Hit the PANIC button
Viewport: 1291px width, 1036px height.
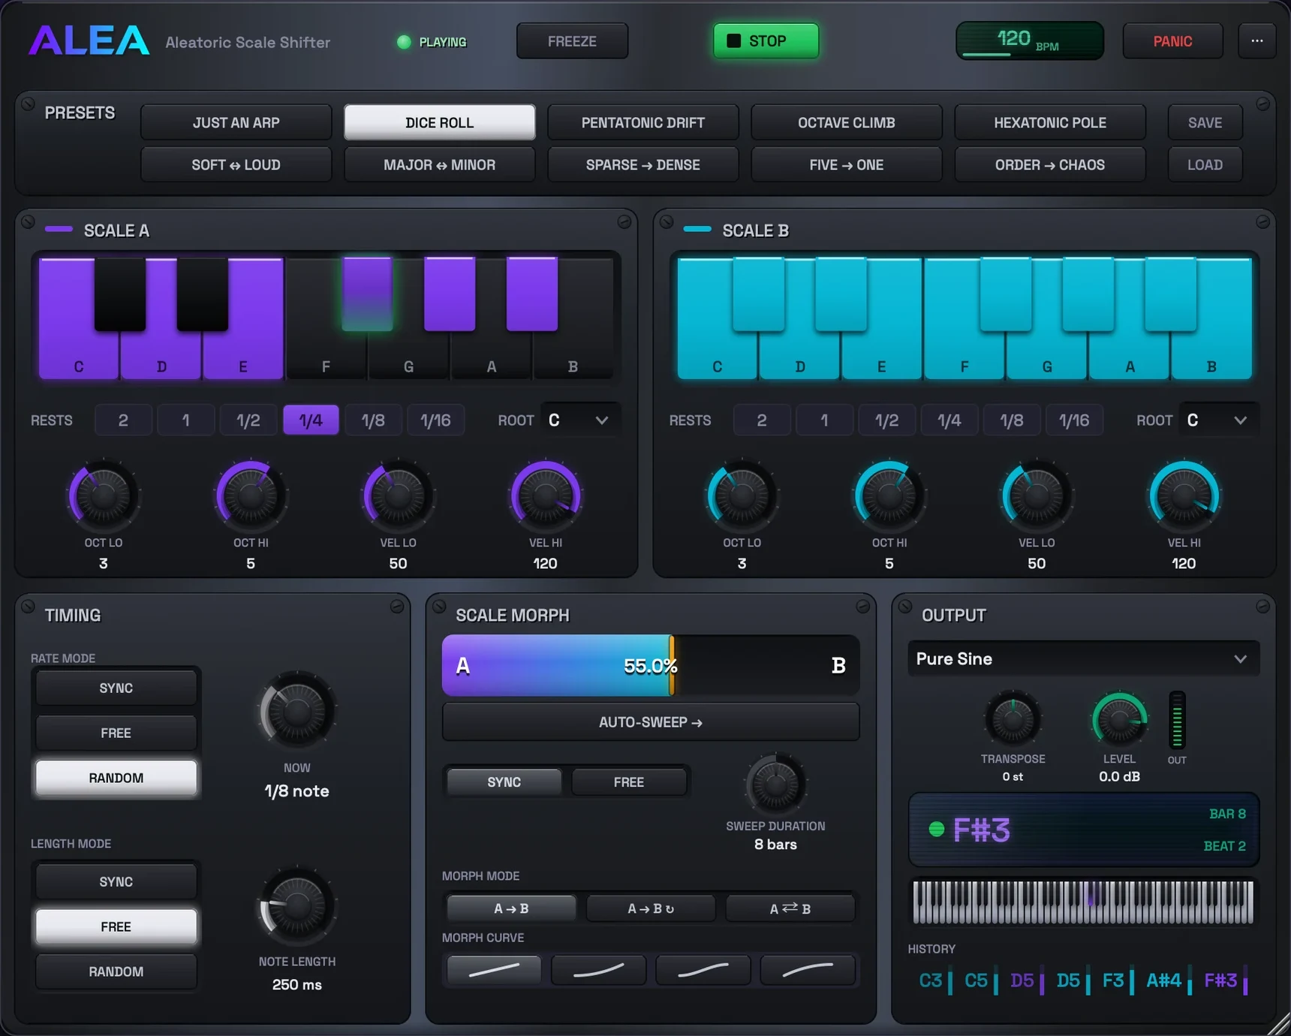tap(1172, 41)
